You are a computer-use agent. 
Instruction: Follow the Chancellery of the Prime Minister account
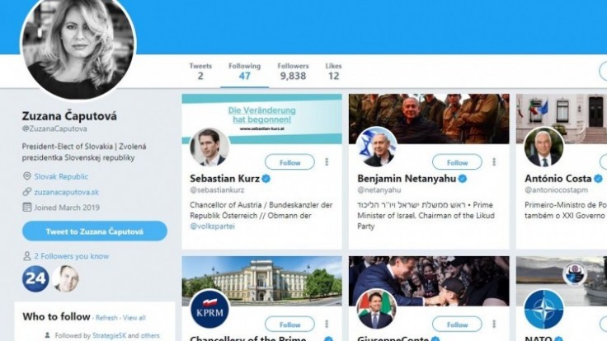coord(289,325)
